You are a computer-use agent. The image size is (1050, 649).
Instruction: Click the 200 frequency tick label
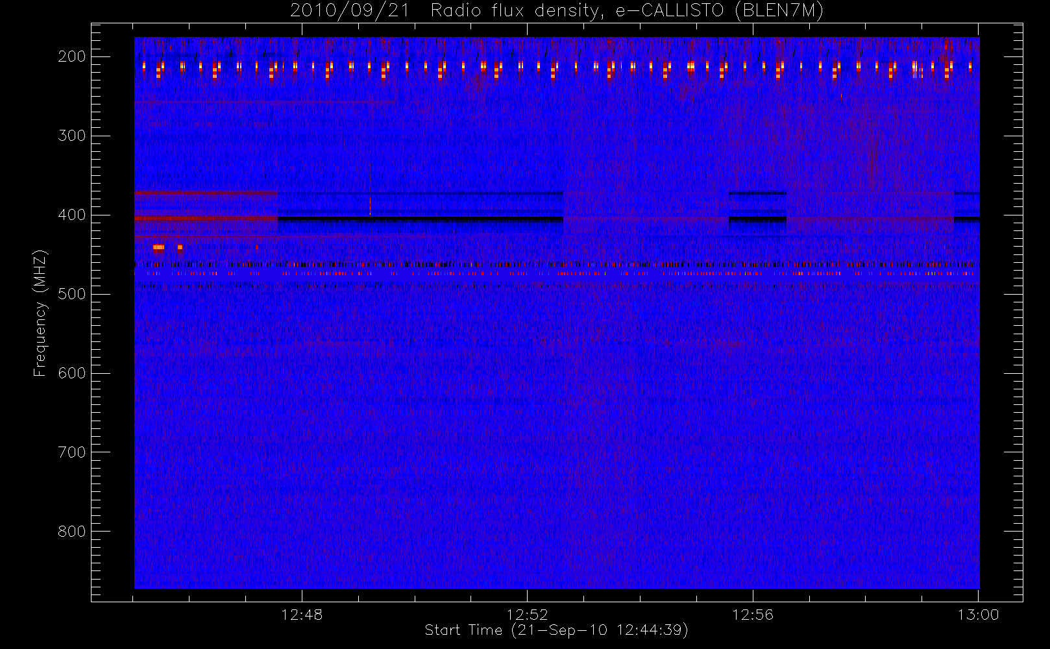point(72,56)
